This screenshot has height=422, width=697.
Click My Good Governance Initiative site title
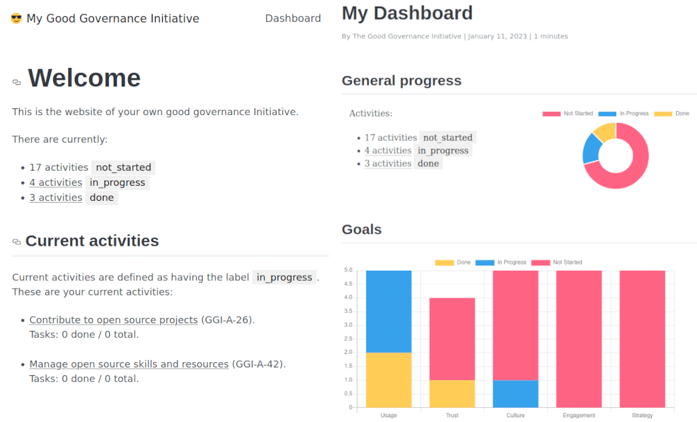point(112,18)
